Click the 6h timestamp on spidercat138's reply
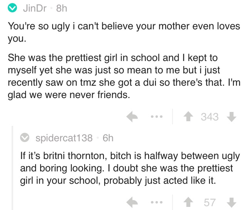Viewport: 247px width, 210px height. click(108, 138)
